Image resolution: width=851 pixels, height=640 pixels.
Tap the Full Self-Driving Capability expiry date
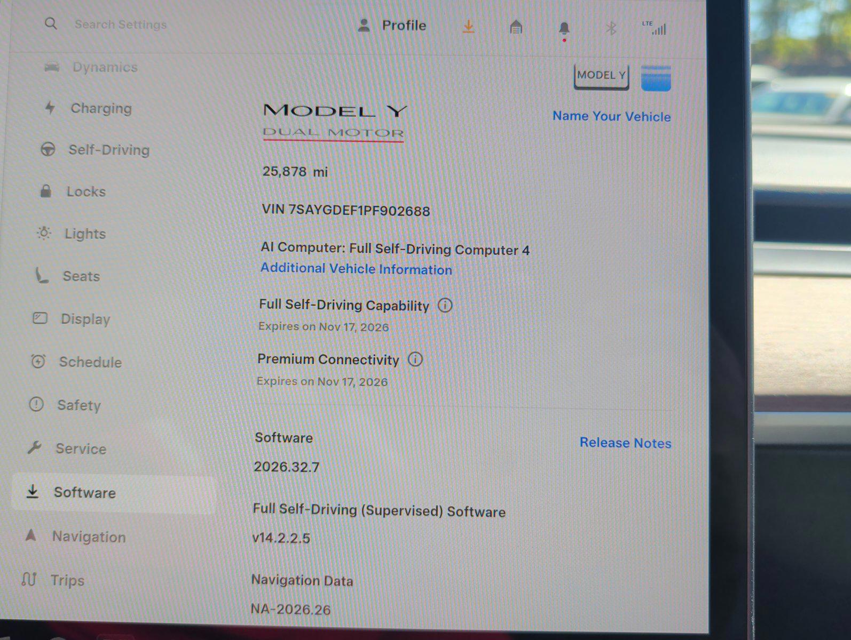324,326
